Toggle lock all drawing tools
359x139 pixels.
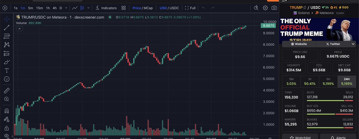point(7,128)
